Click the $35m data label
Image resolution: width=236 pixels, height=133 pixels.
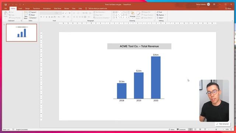coord(156,55)
